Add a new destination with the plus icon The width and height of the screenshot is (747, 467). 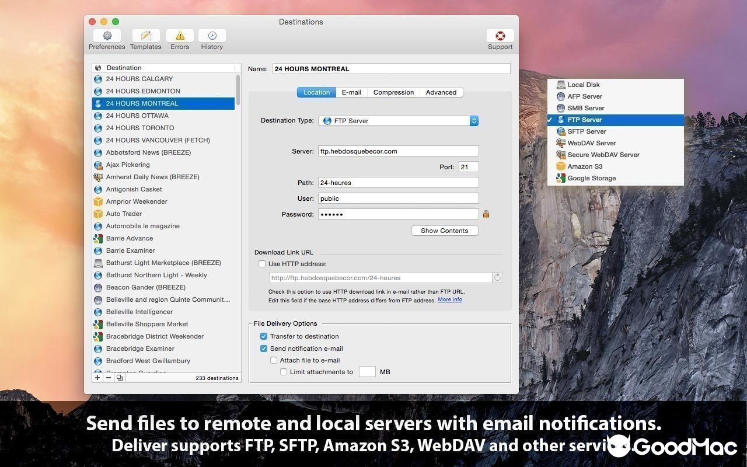tap(97, 377)
